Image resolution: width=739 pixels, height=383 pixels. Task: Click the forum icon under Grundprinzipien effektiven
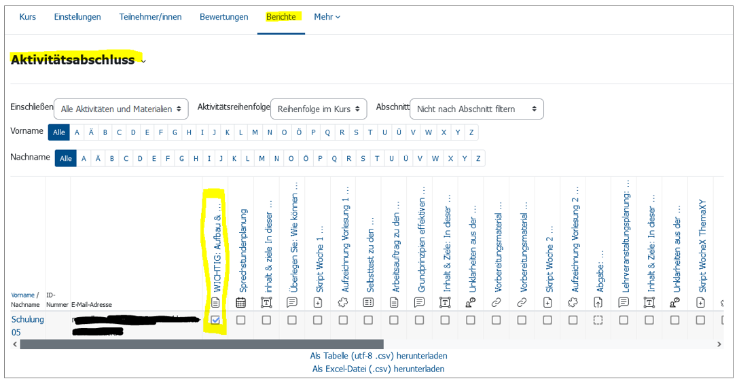coord(420,302)
